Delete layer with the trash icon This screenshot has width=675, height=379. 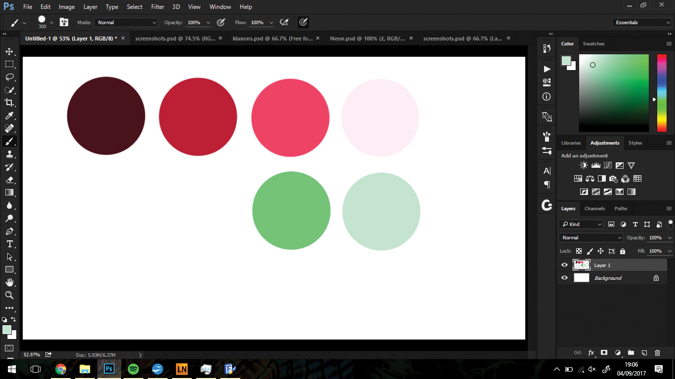(x=657, y=353)
